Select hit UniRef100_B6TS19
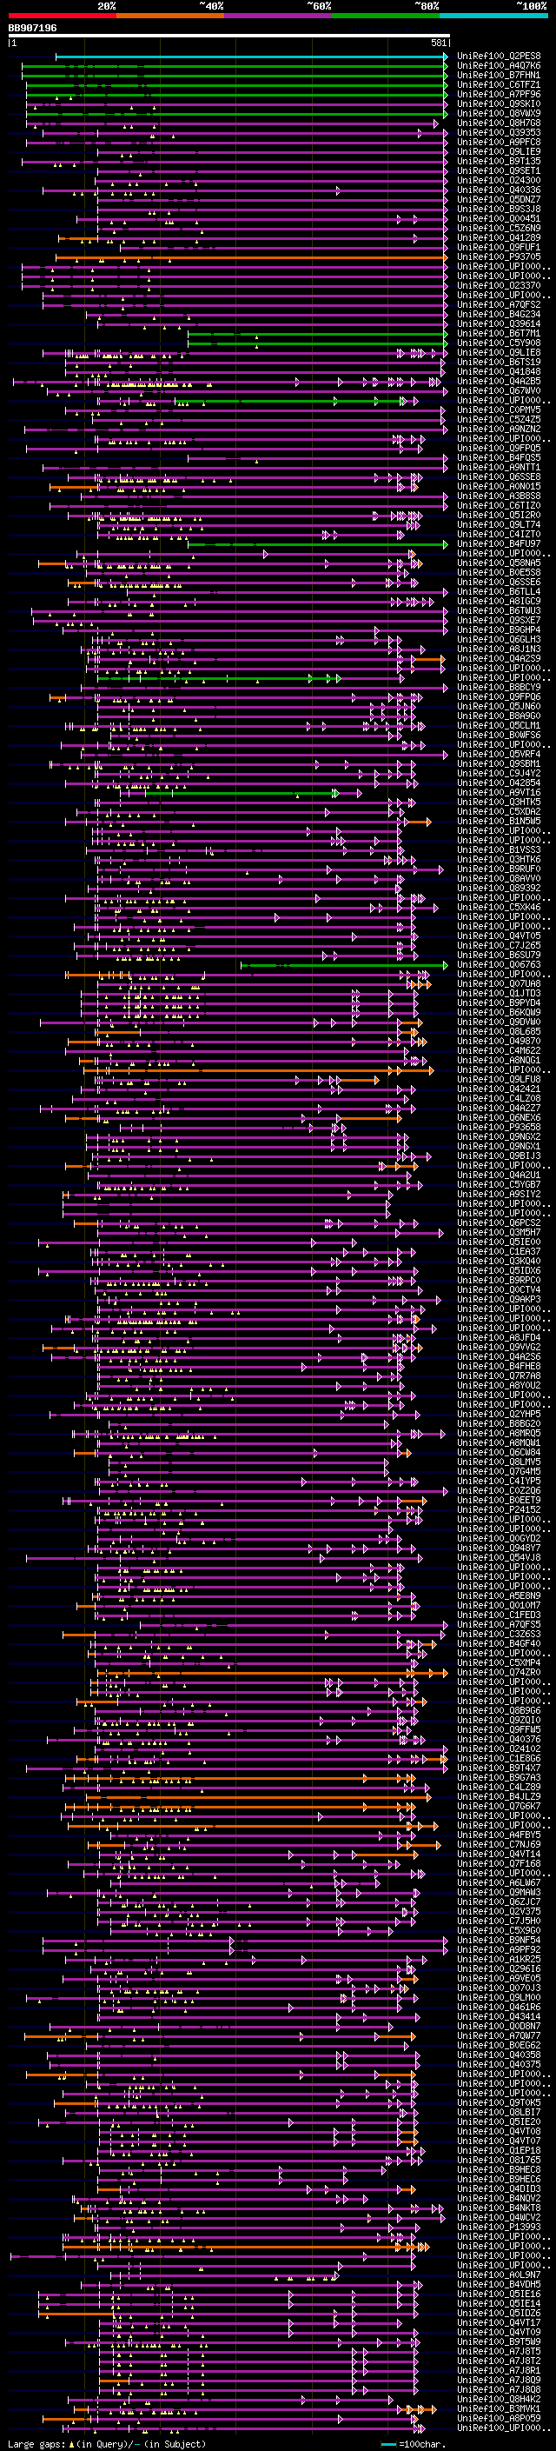Screen dimensions: 556x2451 tap(498, 362)
